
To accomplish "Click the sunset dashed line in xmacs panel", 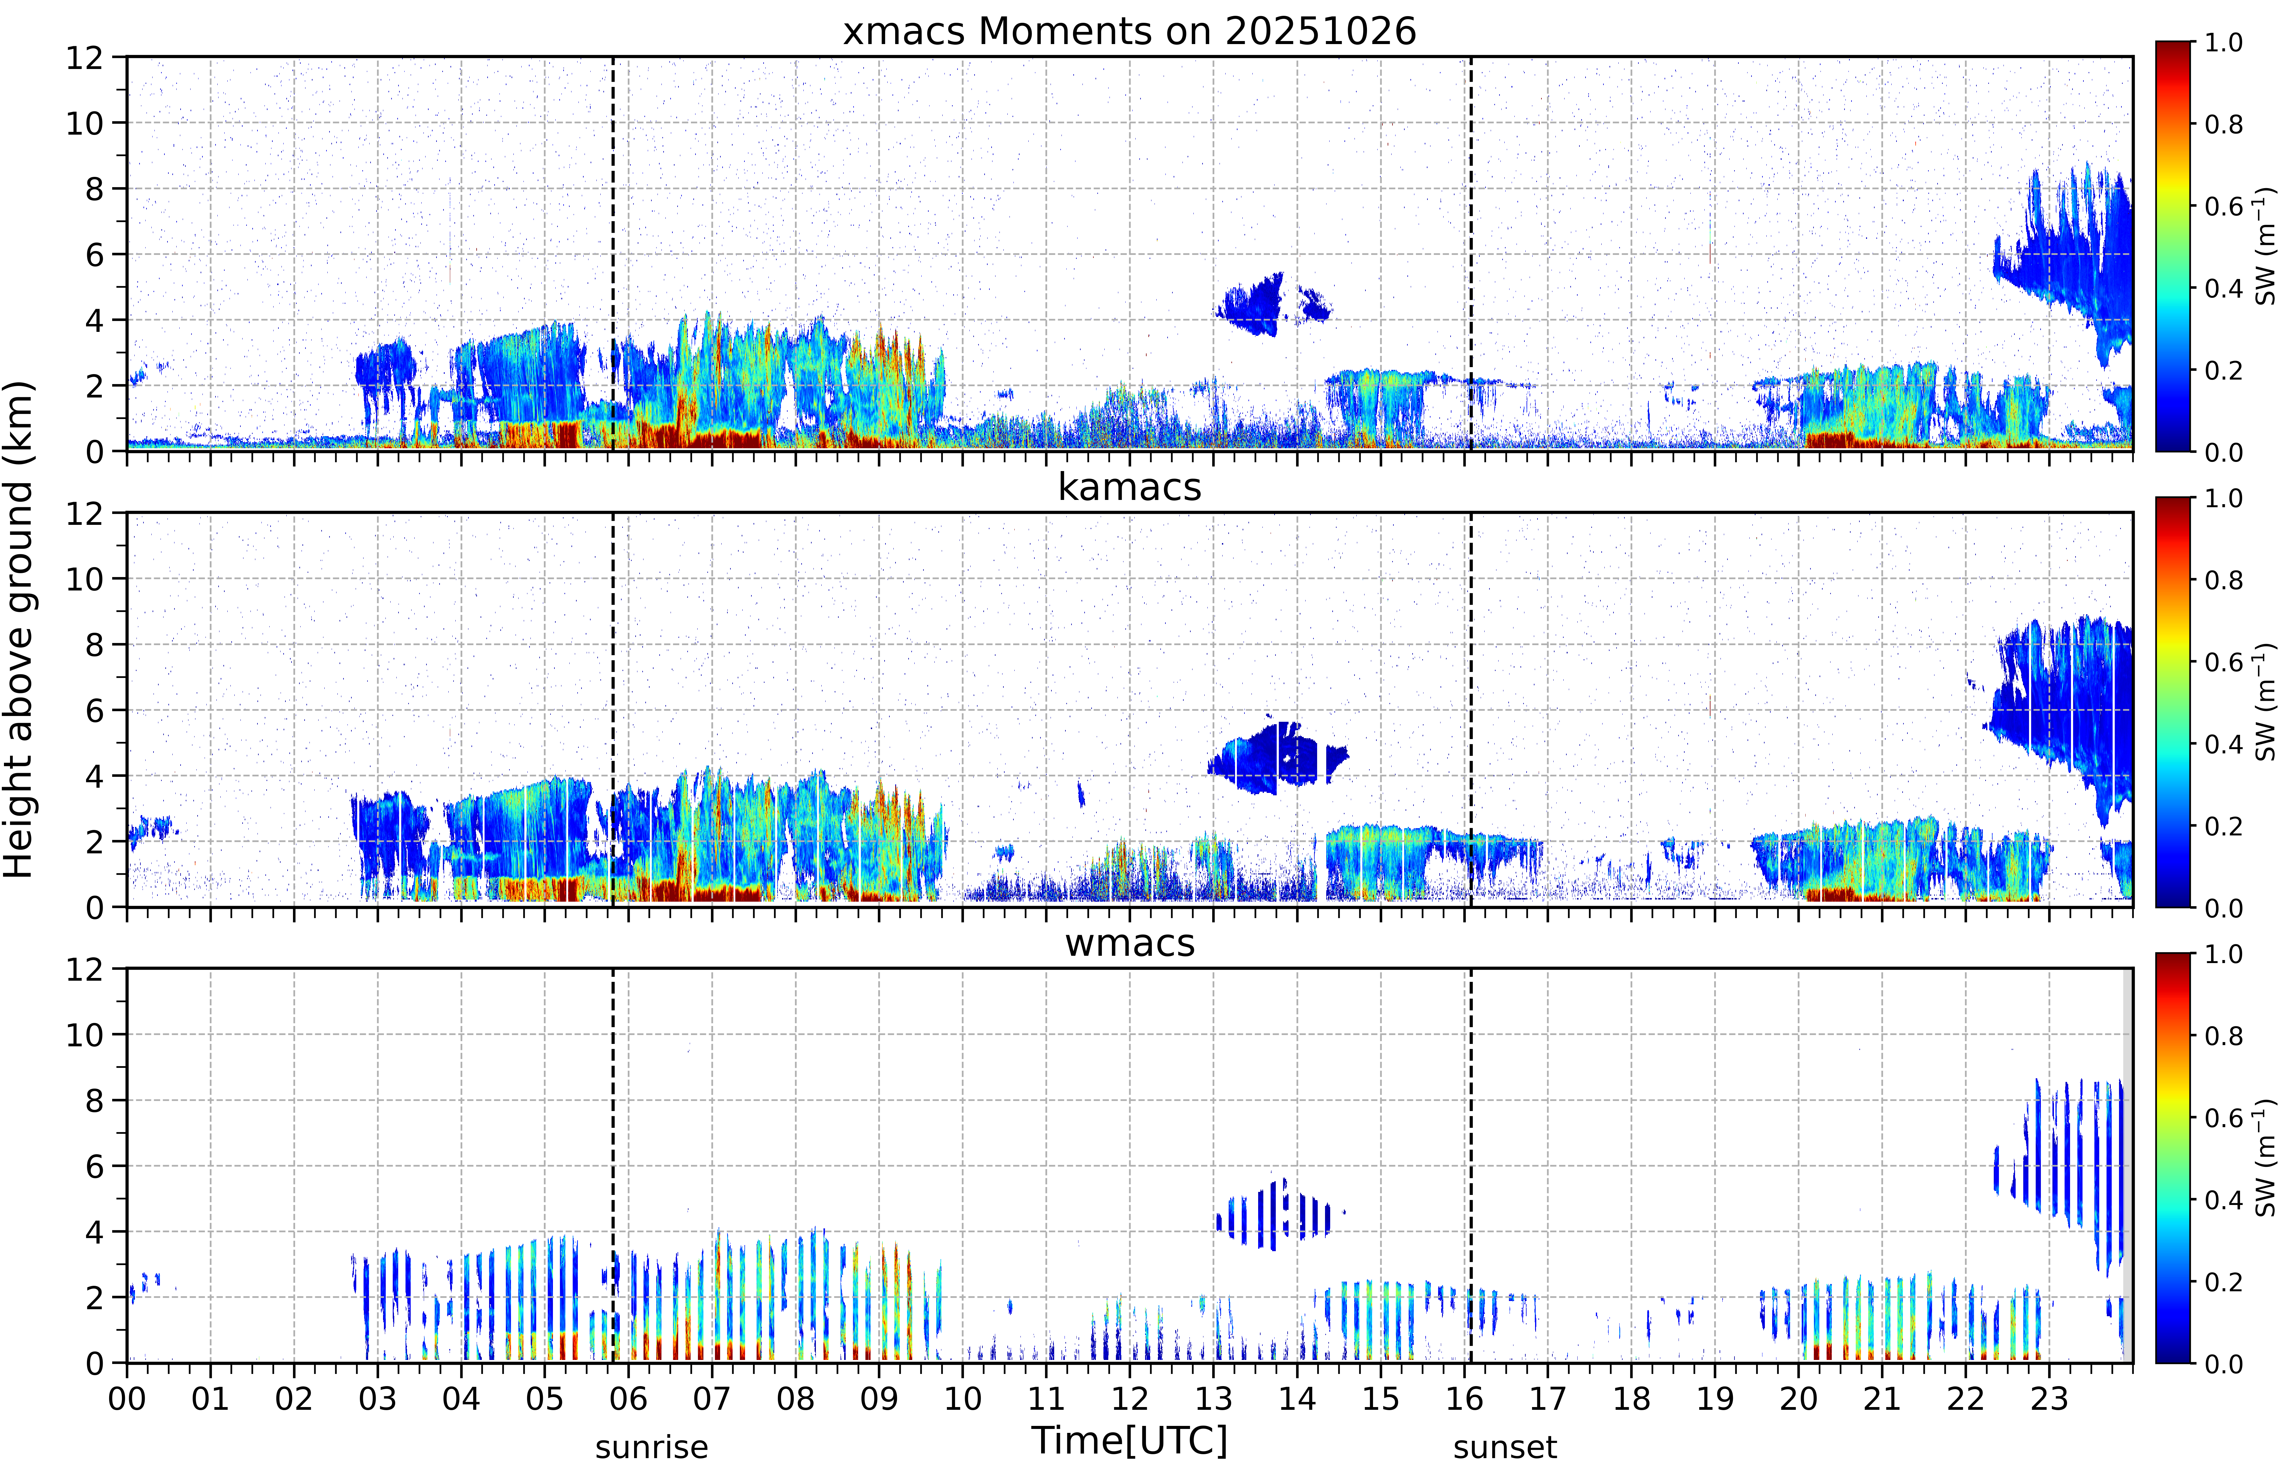I will point(1470,254).
